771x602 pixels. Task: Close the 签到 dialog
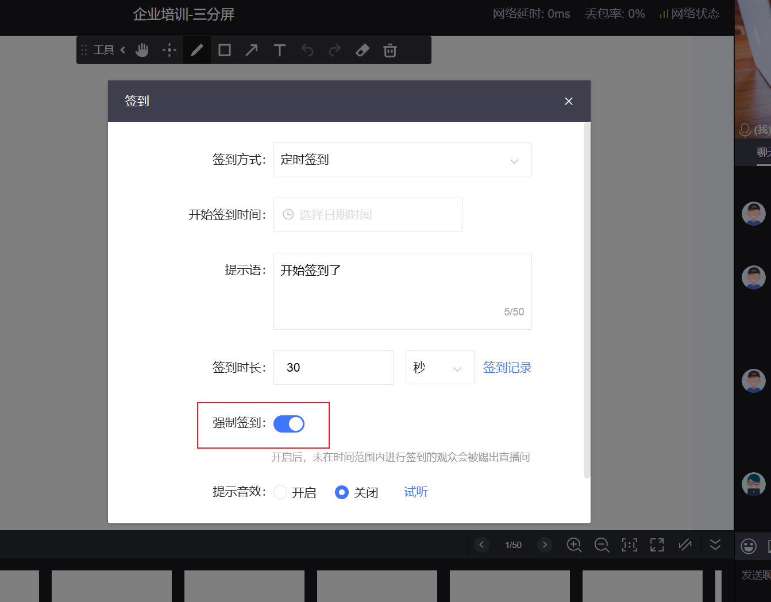pyautogui.click(x=569, y=101)
